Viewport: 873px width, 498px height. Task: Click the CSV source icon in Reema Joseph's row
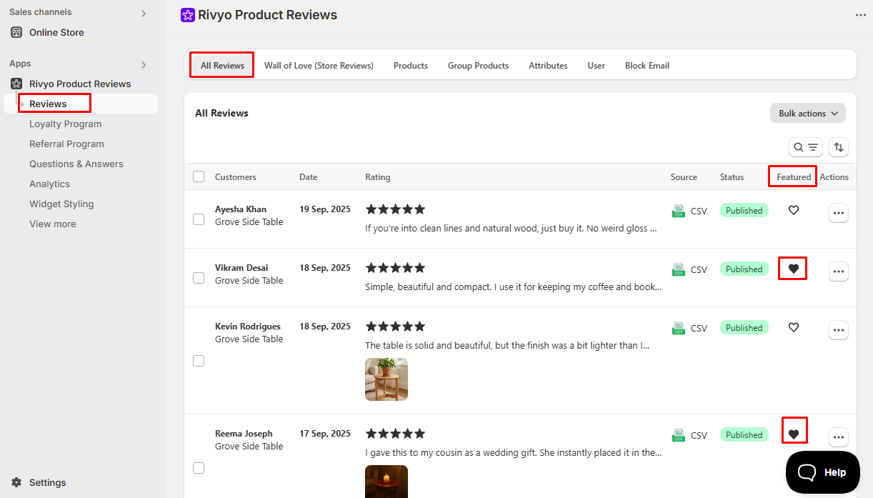tap(679, 435)
